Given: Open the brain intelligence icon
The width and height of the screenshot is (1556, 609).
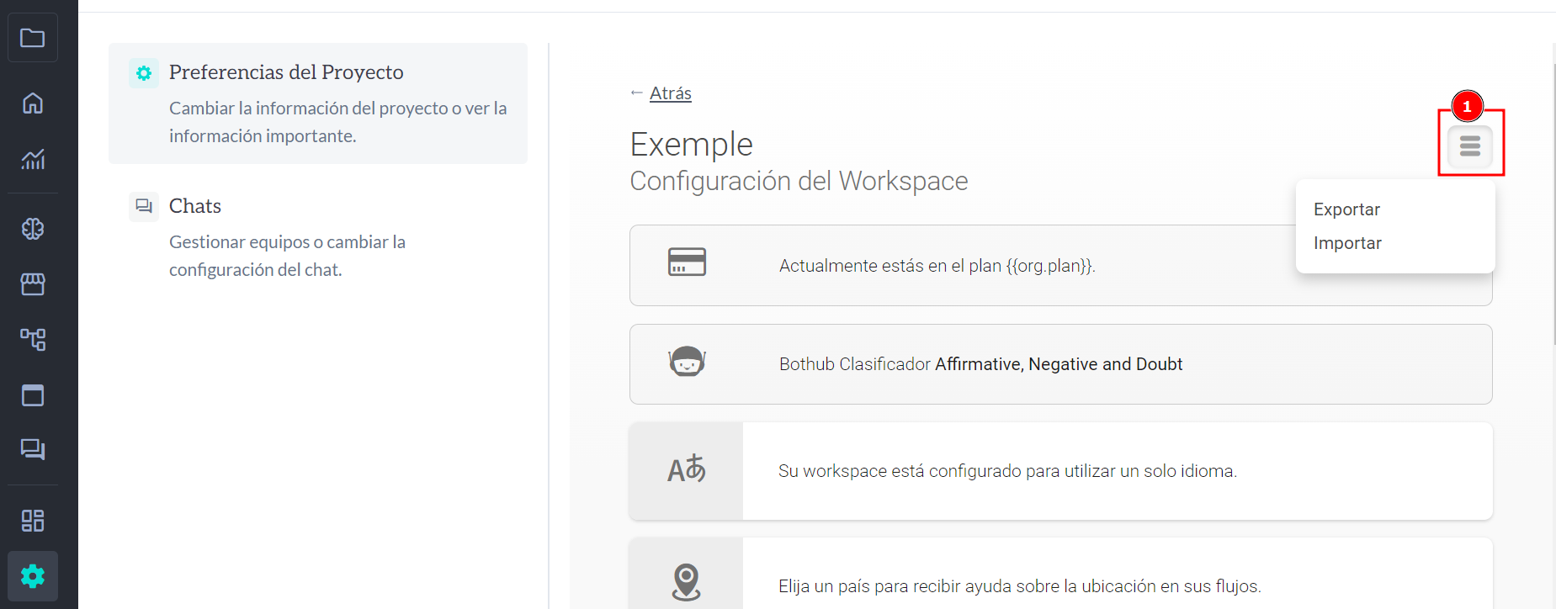Looking at the screenshot, I should (x=33, y=229).
